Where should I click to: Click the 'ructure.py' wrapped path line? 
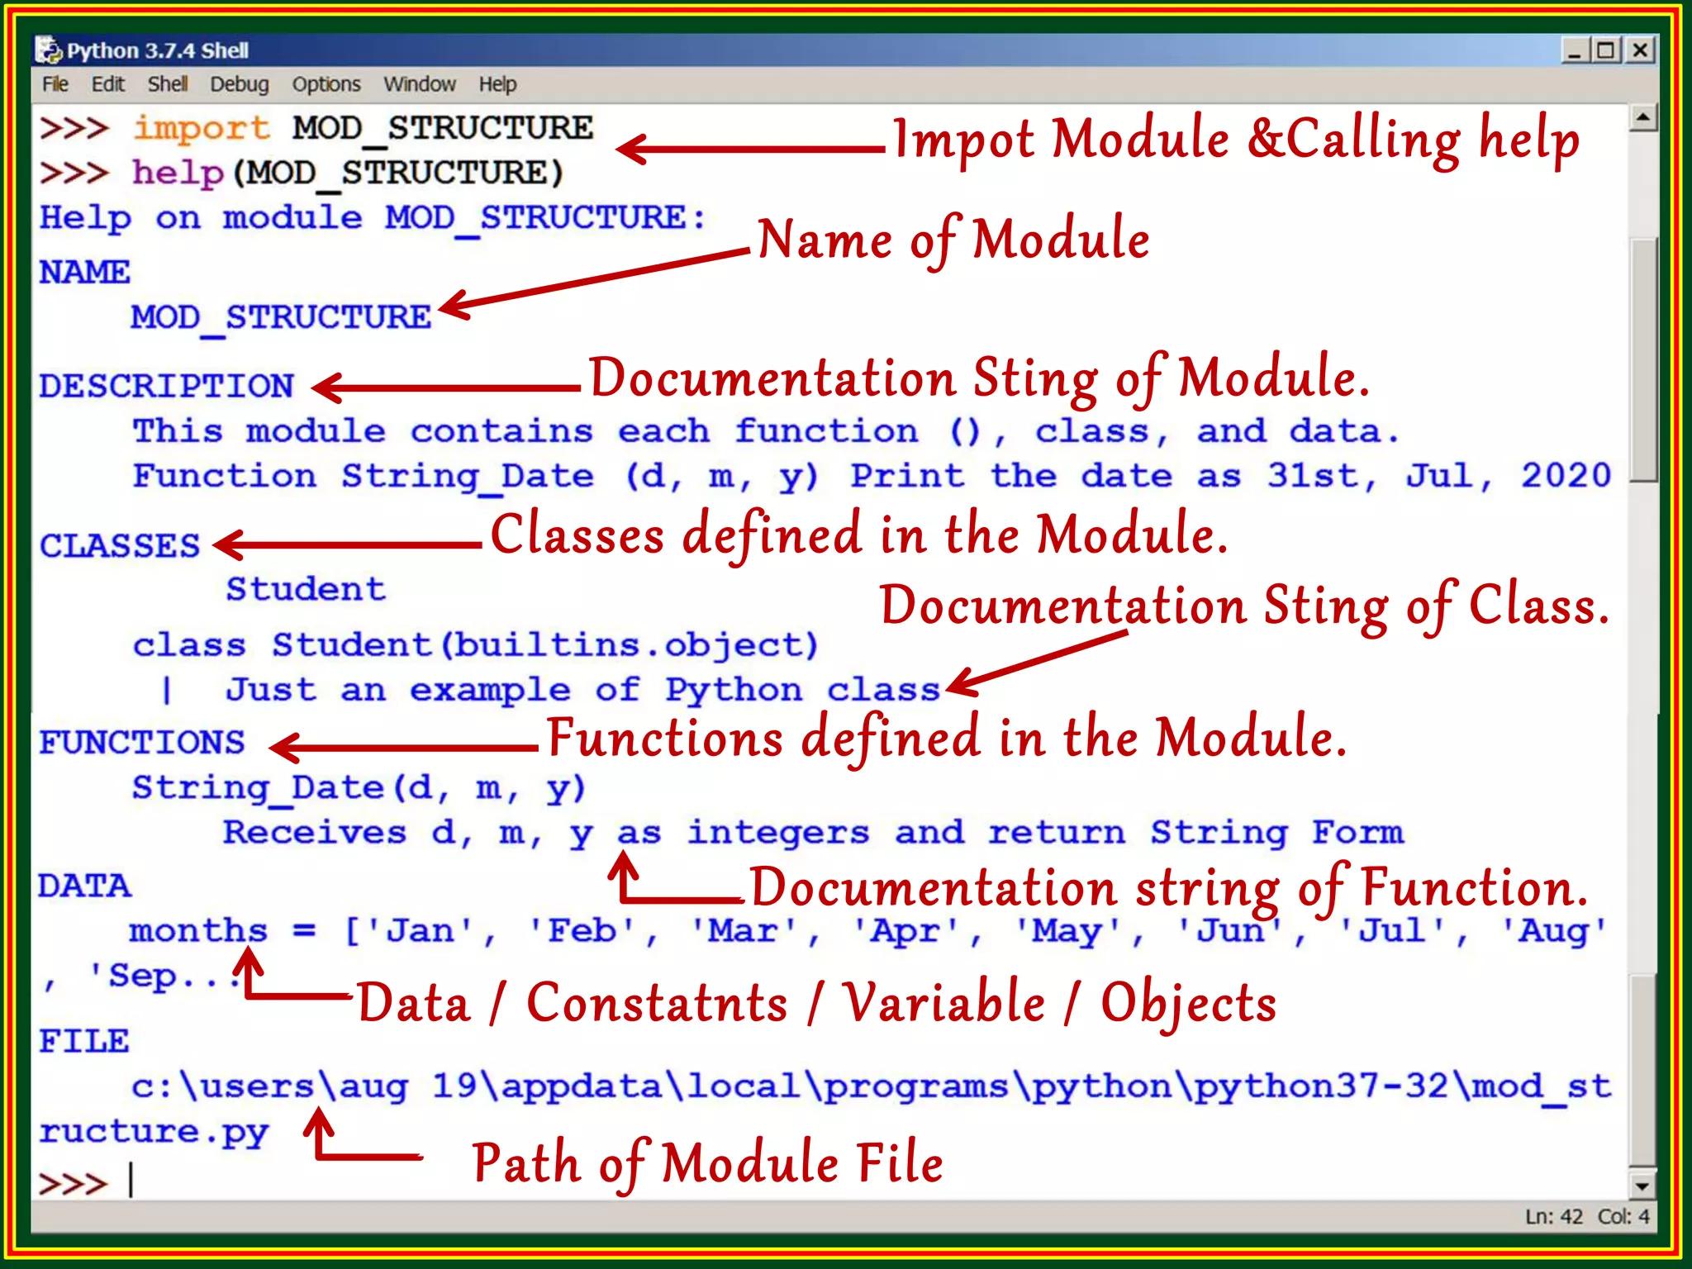[x=154, y=1133]
